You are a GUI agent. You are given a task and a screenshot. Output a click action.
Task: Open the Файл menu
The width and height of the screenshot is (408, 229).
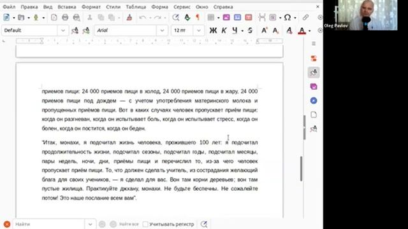9,7
